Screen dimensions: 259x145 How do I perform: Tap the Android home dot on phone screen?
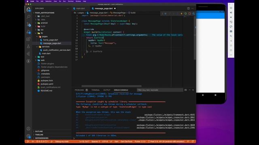point(203,95)
